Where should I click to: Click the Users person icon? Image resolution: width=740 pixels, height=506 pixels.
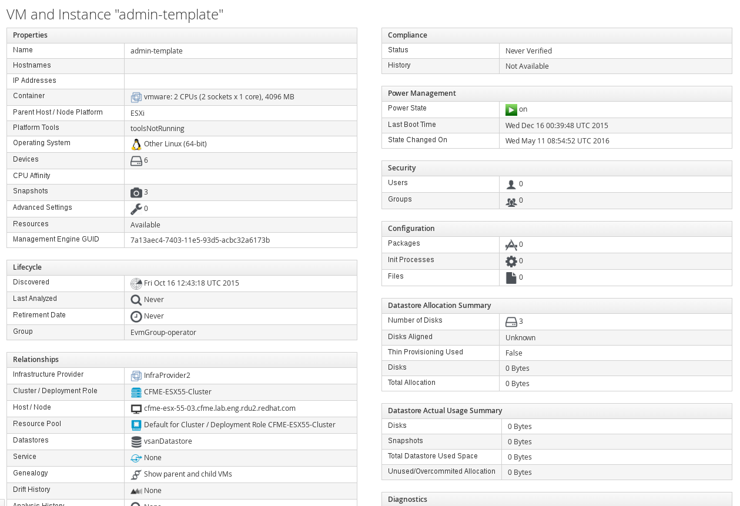click(x=511, y=184)
